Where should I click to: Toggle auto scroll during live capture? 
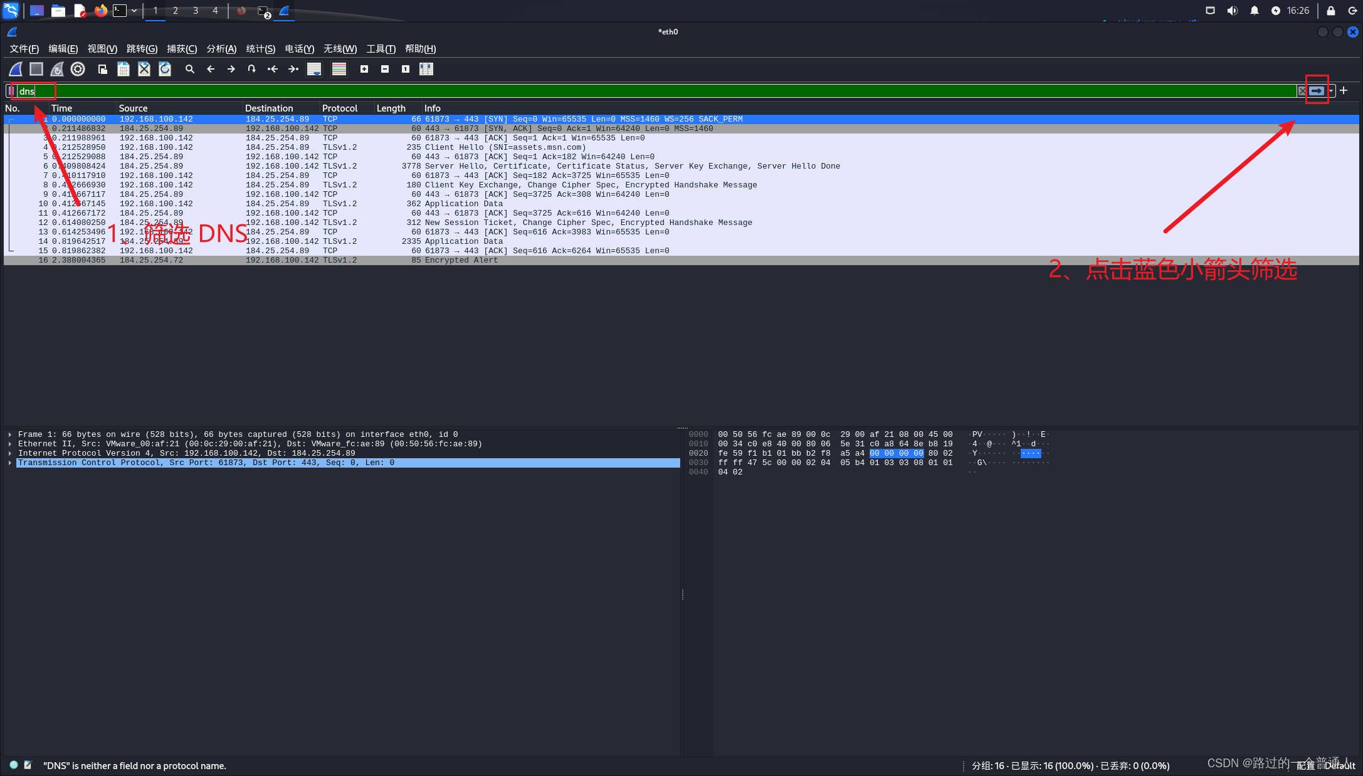[x=314, y=69]
